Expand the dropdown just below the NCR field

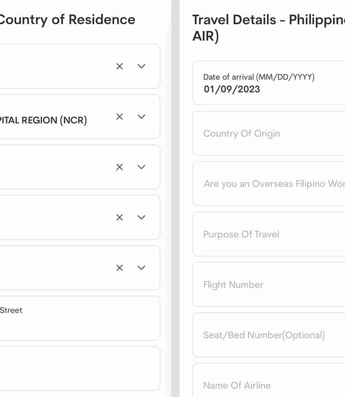click(x=141, y=167)
